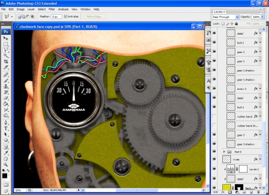Viewport: 269px width, 195px height.
Task: Select the Paint Bucket tool
Action: point(6,104)
